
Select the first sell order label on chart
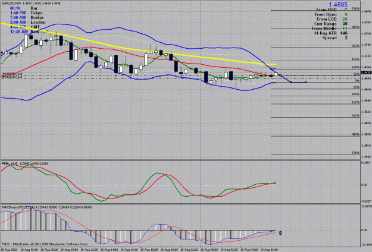click(12, 74)
